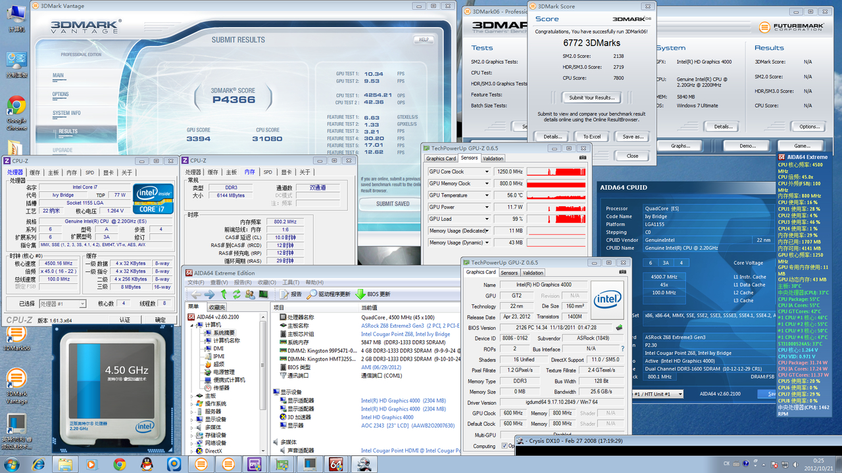The width and height of the screenshot is (842, 473).
Task: Click AIDA64 driver update (驱动程序更新) item
Action: [x=329, y=294]
